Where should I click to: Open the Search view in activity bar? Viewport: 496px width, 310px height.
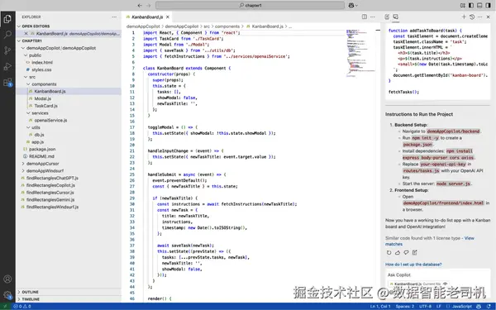(x=7, y=34)
